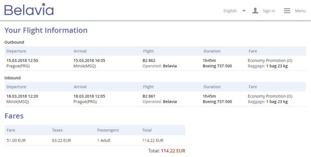Screen dimensions: 311x157
Task: Open the Menu label
Action: tap(300, 11)
